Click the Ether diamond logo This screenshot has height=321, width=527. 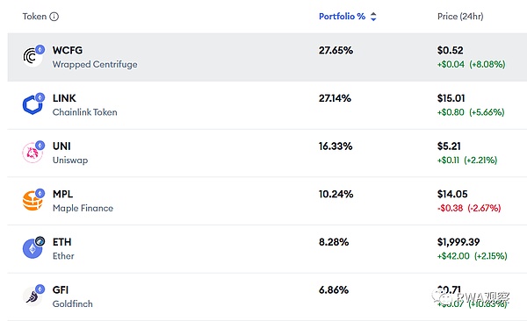point(32,249)
